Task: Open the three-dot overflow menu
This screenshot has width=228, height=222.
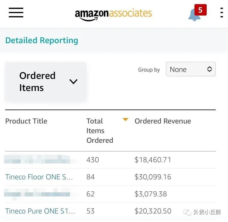Action: pos(222,13)
